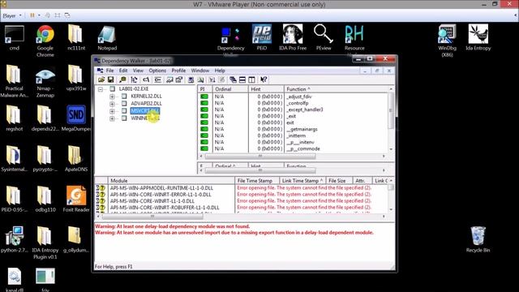Select the PEiD desktop icon

[x=261, y=37]
